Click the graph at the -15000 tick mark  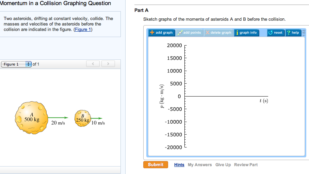(x=185, y=135)
